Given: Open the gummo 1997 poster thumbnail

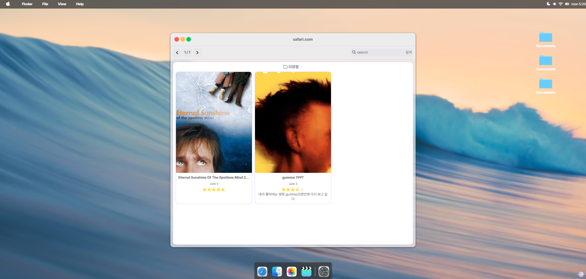Looking at the screenshot, I should pos(293,122).
